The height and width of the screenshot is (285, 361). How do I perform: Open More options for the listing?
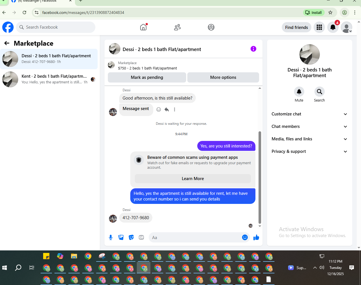point(223,77)
